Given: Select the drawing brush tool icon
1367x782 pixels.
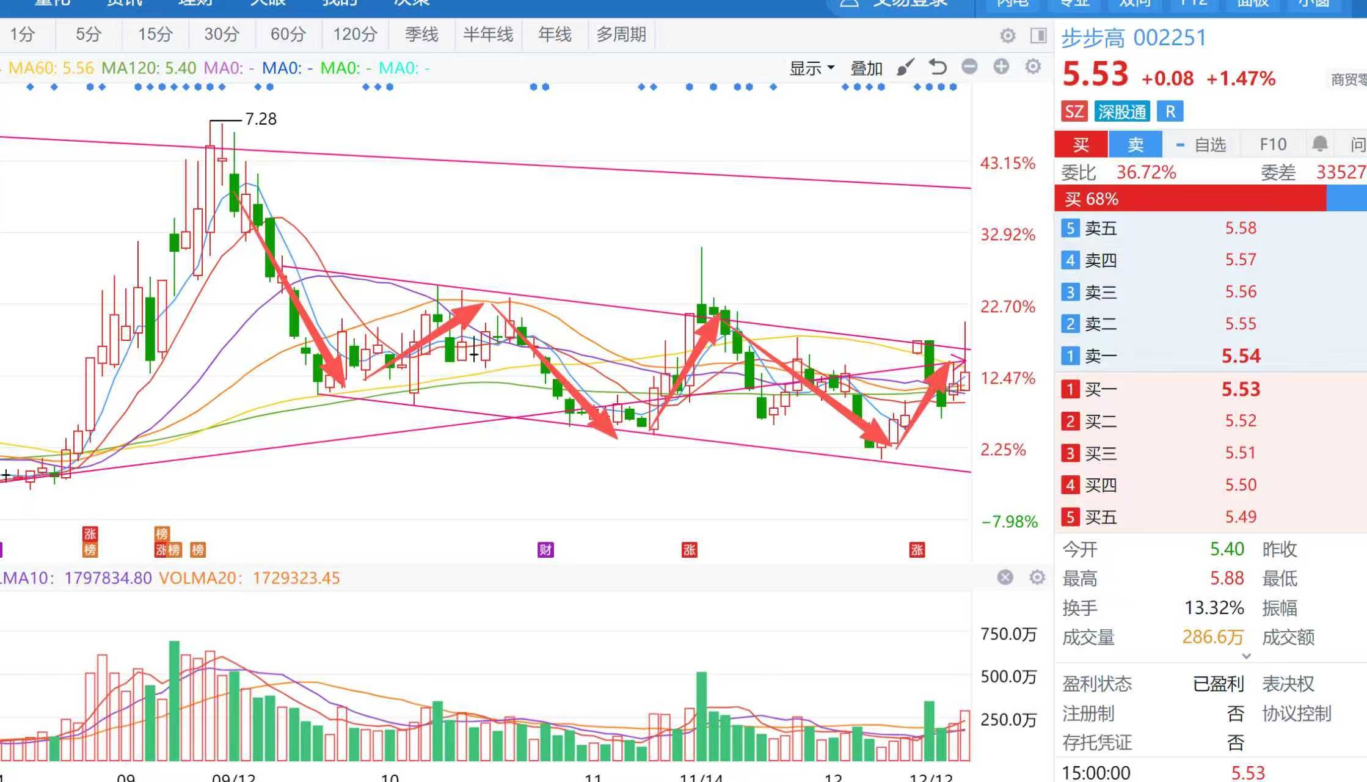Looking at the screenshot, I should click(x=905, y=67).
